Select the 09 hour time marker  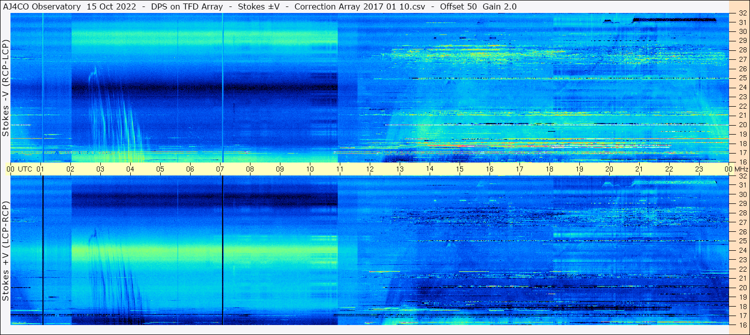[x=280, y=169]
